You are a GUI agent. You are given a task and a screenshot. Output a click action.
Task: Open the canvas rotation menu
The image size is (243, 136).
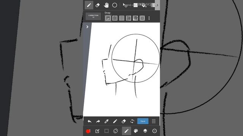pos(115,131)
